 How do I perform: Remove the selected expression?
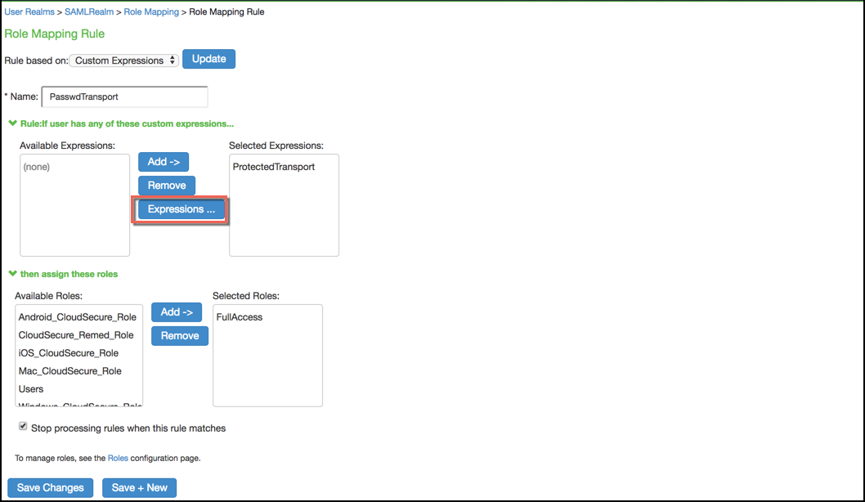(166, 186)
